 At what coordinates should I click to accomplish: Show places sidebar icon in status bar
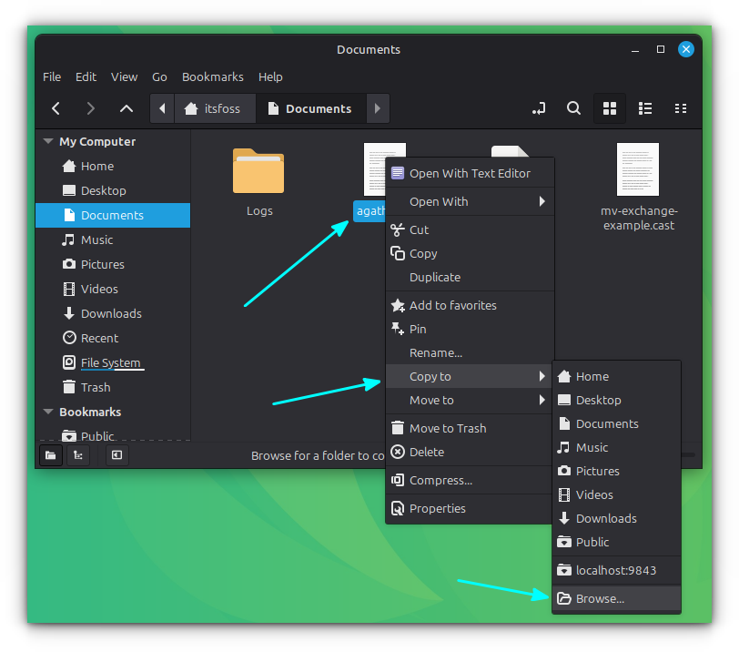coord(51,455)
